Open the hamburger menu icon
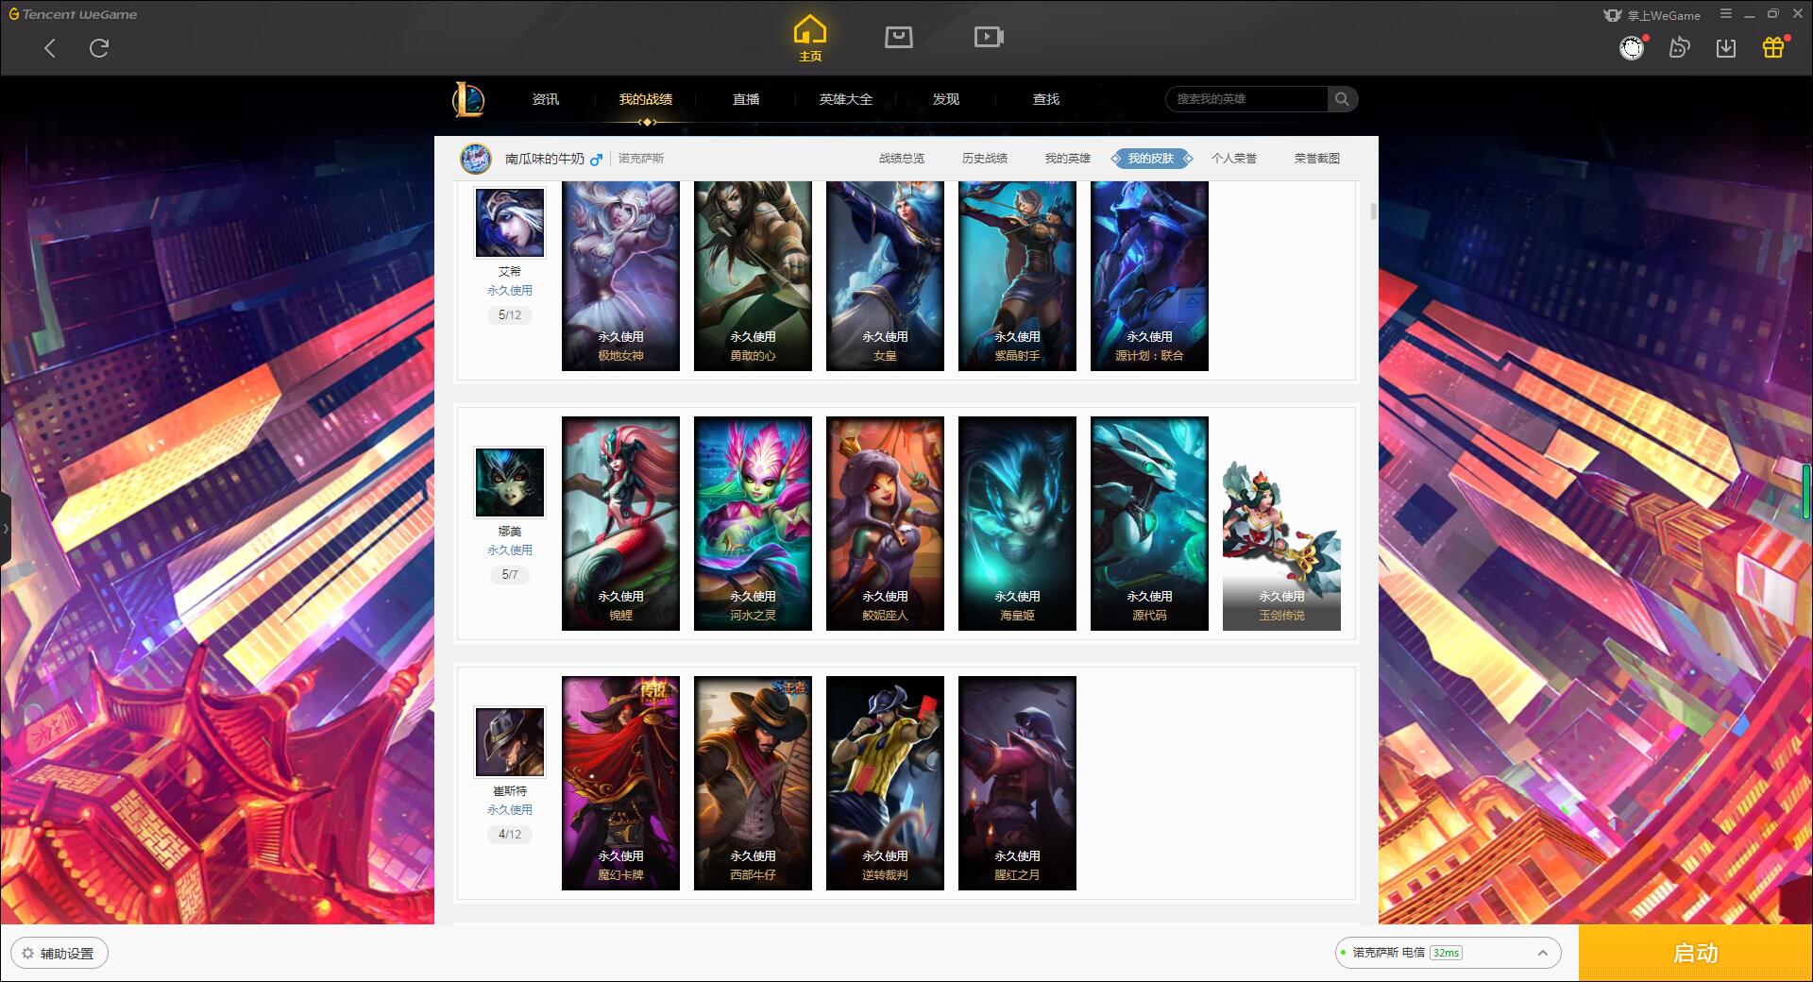This screenshot has height=982, width=1813. (x=1726, y=14)
